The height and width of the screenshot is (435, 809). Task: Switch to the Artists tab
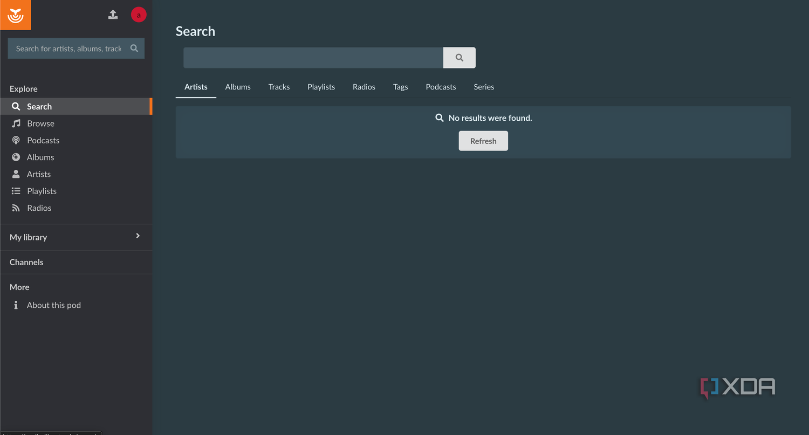click(196, 87)
